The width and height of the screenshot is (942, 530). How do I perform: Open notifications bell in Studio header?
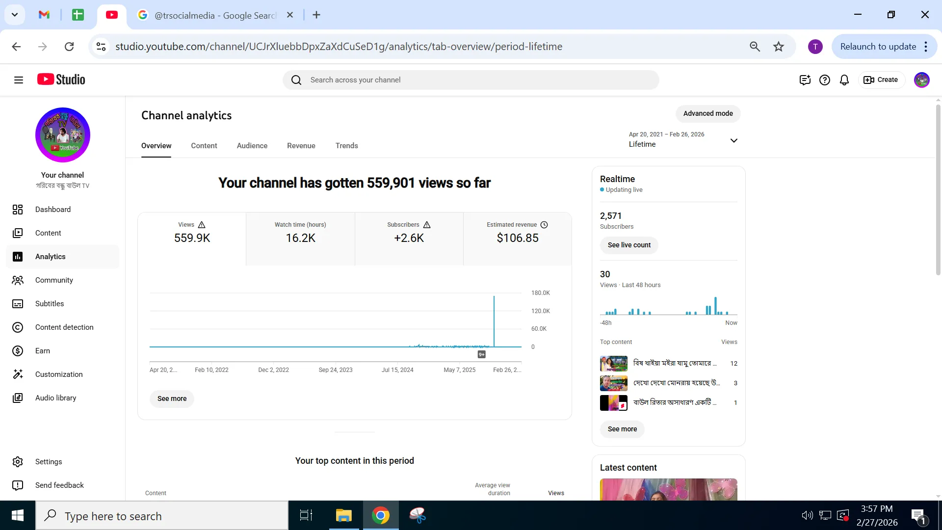click(844, 80)
